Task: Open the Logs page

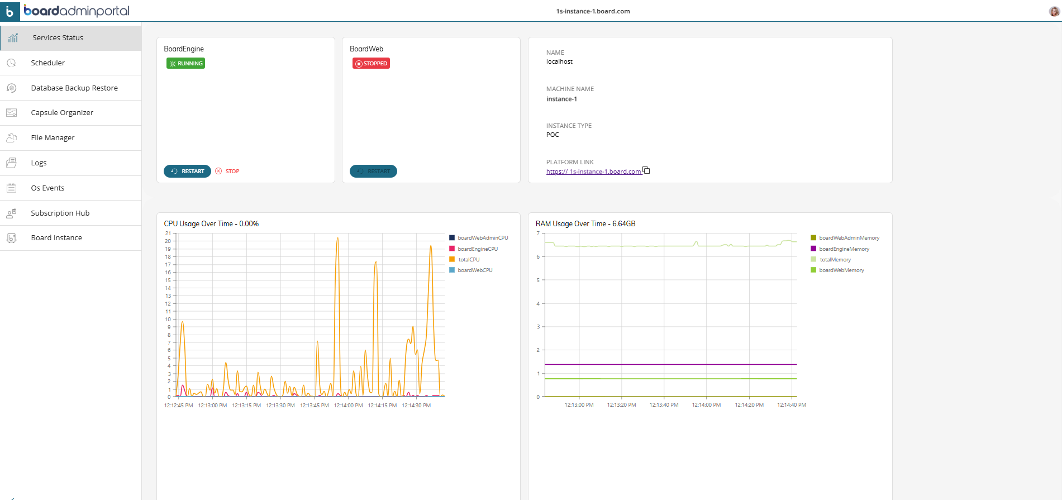Action: [x=71, y=163]
